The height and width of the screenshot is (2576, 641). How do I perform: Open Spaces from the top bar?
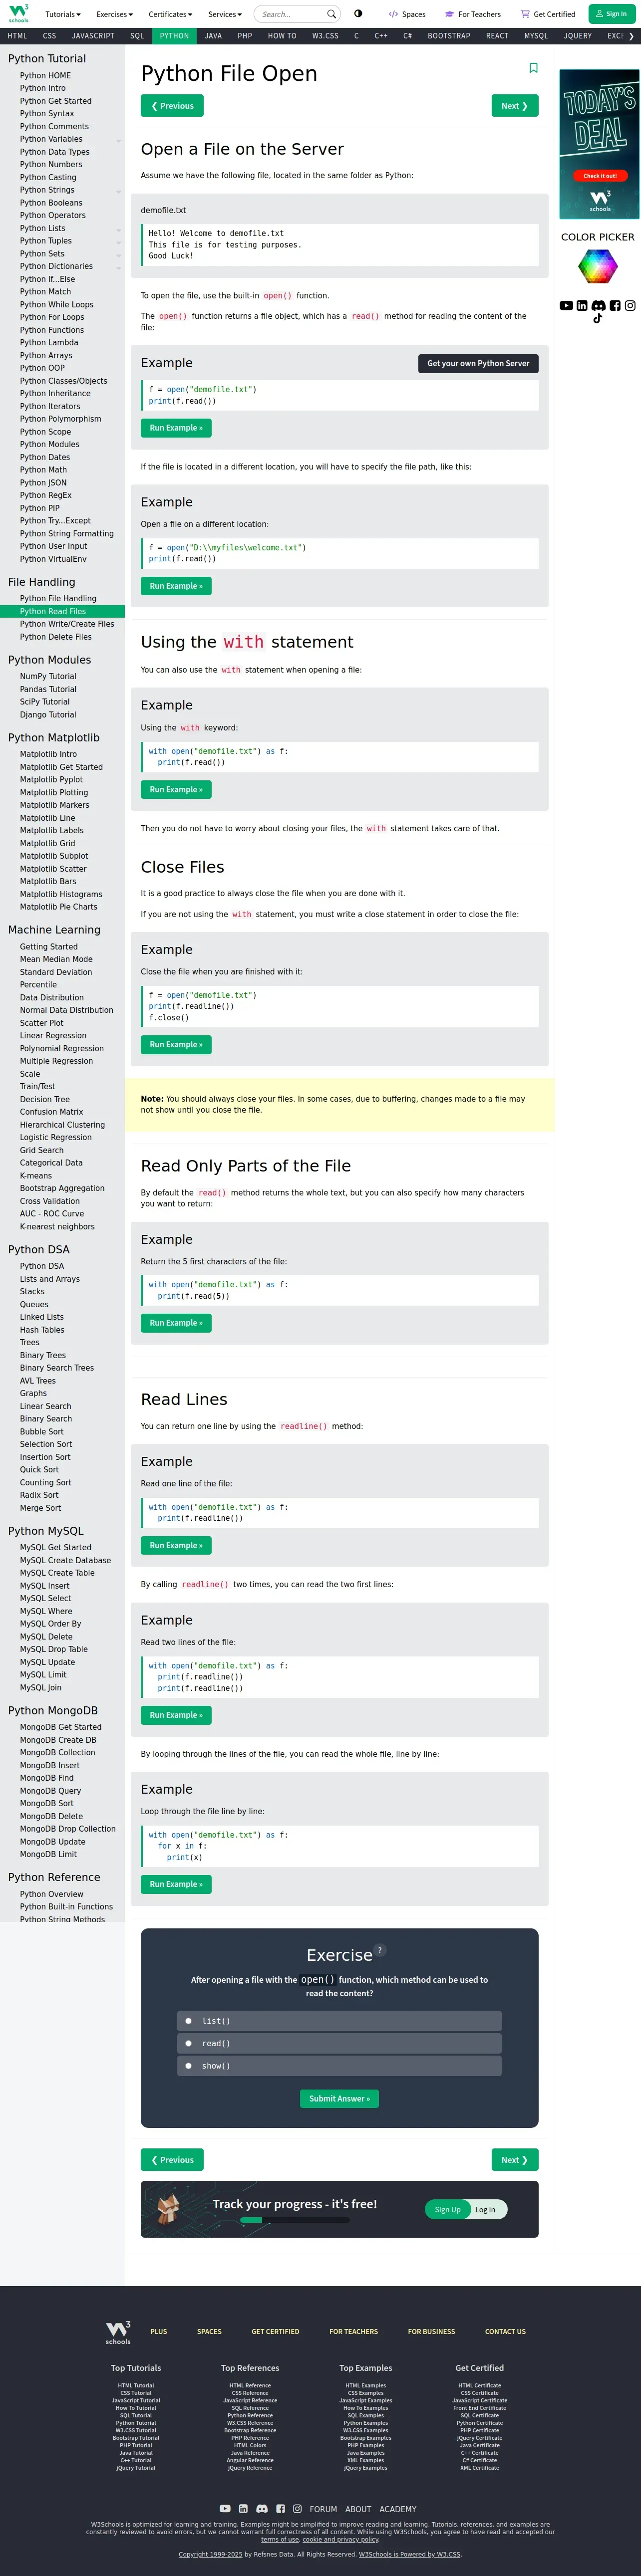coord(407,14)
